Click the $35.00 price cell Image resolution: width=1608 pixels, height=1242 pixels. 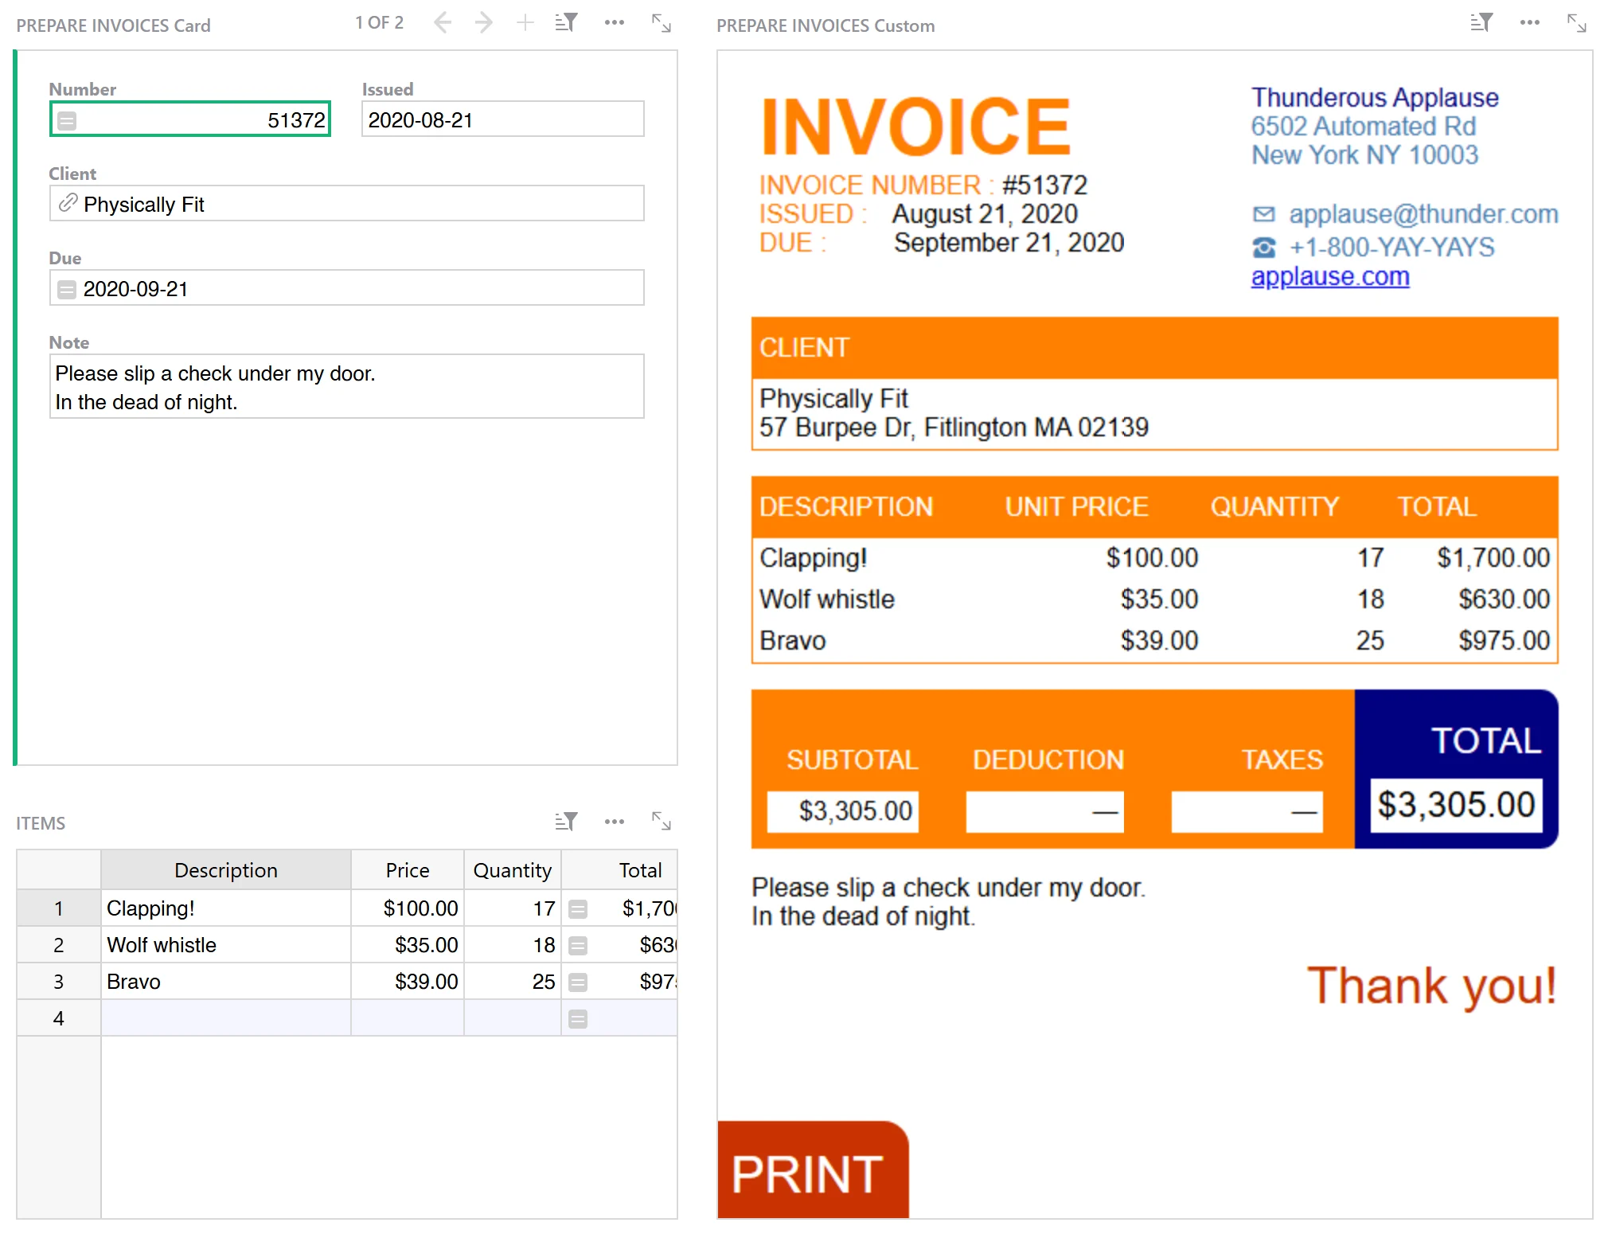pos(408,945)
